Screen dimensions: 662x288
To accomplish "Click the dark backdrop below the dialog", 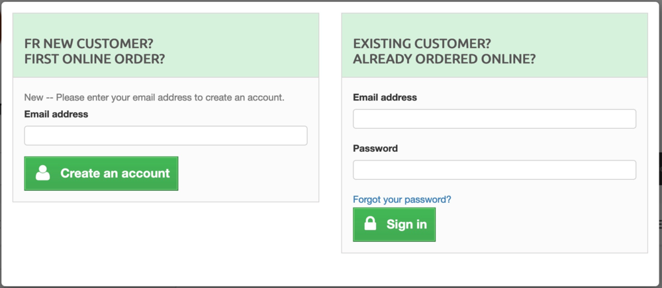I will (x=331, y=286).
